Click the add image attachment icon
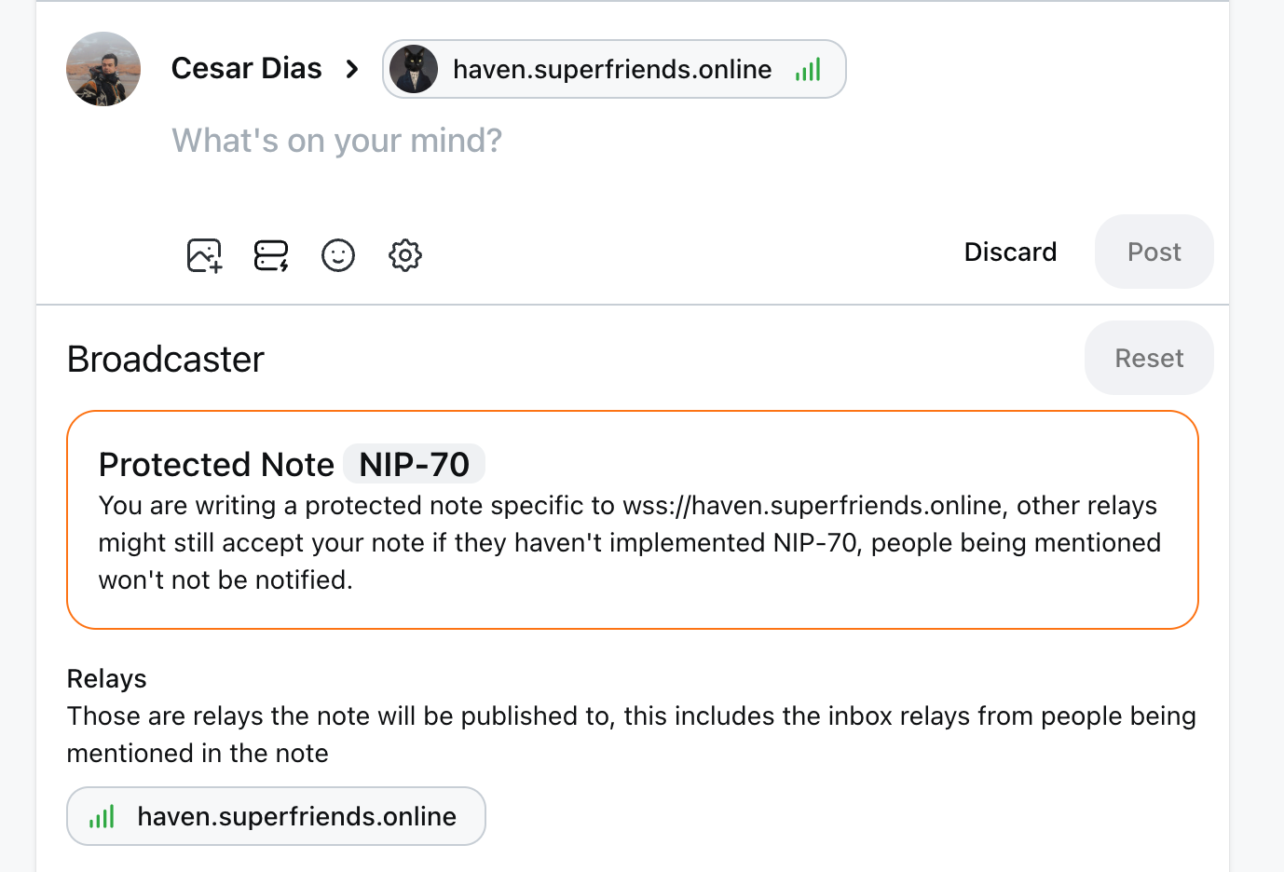 204,254
